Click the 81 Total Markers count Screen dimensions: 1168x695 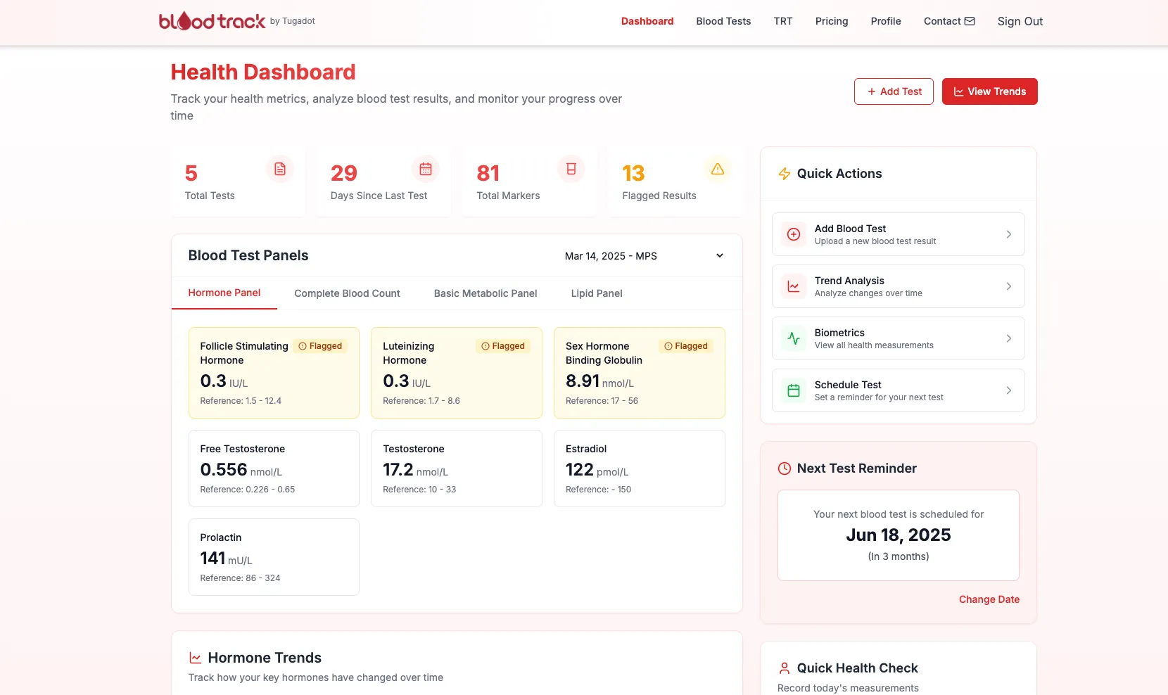point(488,173)
